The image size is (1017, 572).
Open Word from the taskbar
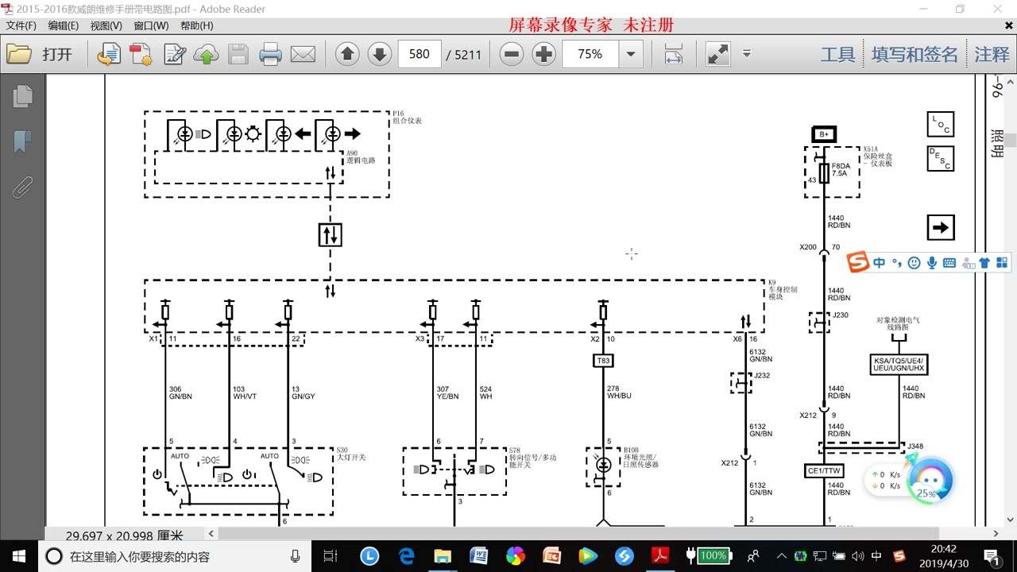479,556
